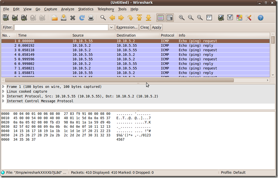
Task: Expand the Frame 1 tree node
Action: click(3, 86)
